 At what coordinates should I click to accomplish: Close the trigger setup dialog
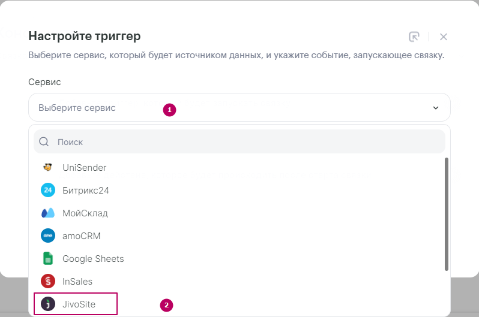pos(444,37)
